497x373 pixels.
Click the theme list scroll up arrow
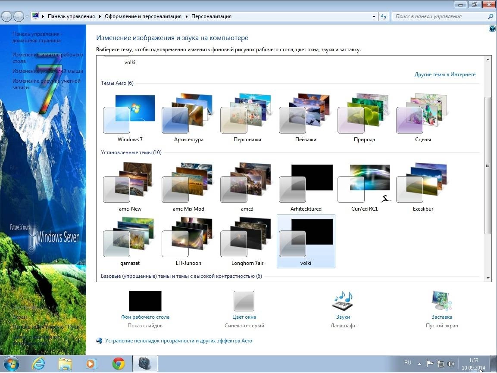(488, 59)
